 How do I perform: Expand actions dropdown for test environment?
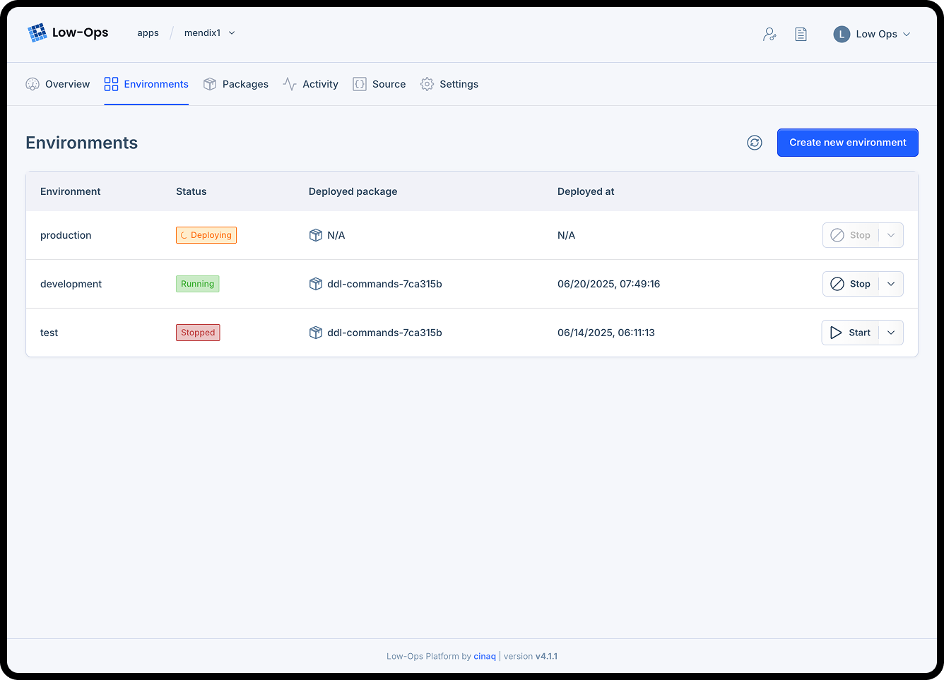pyautogui.click(x=890, y=332)
